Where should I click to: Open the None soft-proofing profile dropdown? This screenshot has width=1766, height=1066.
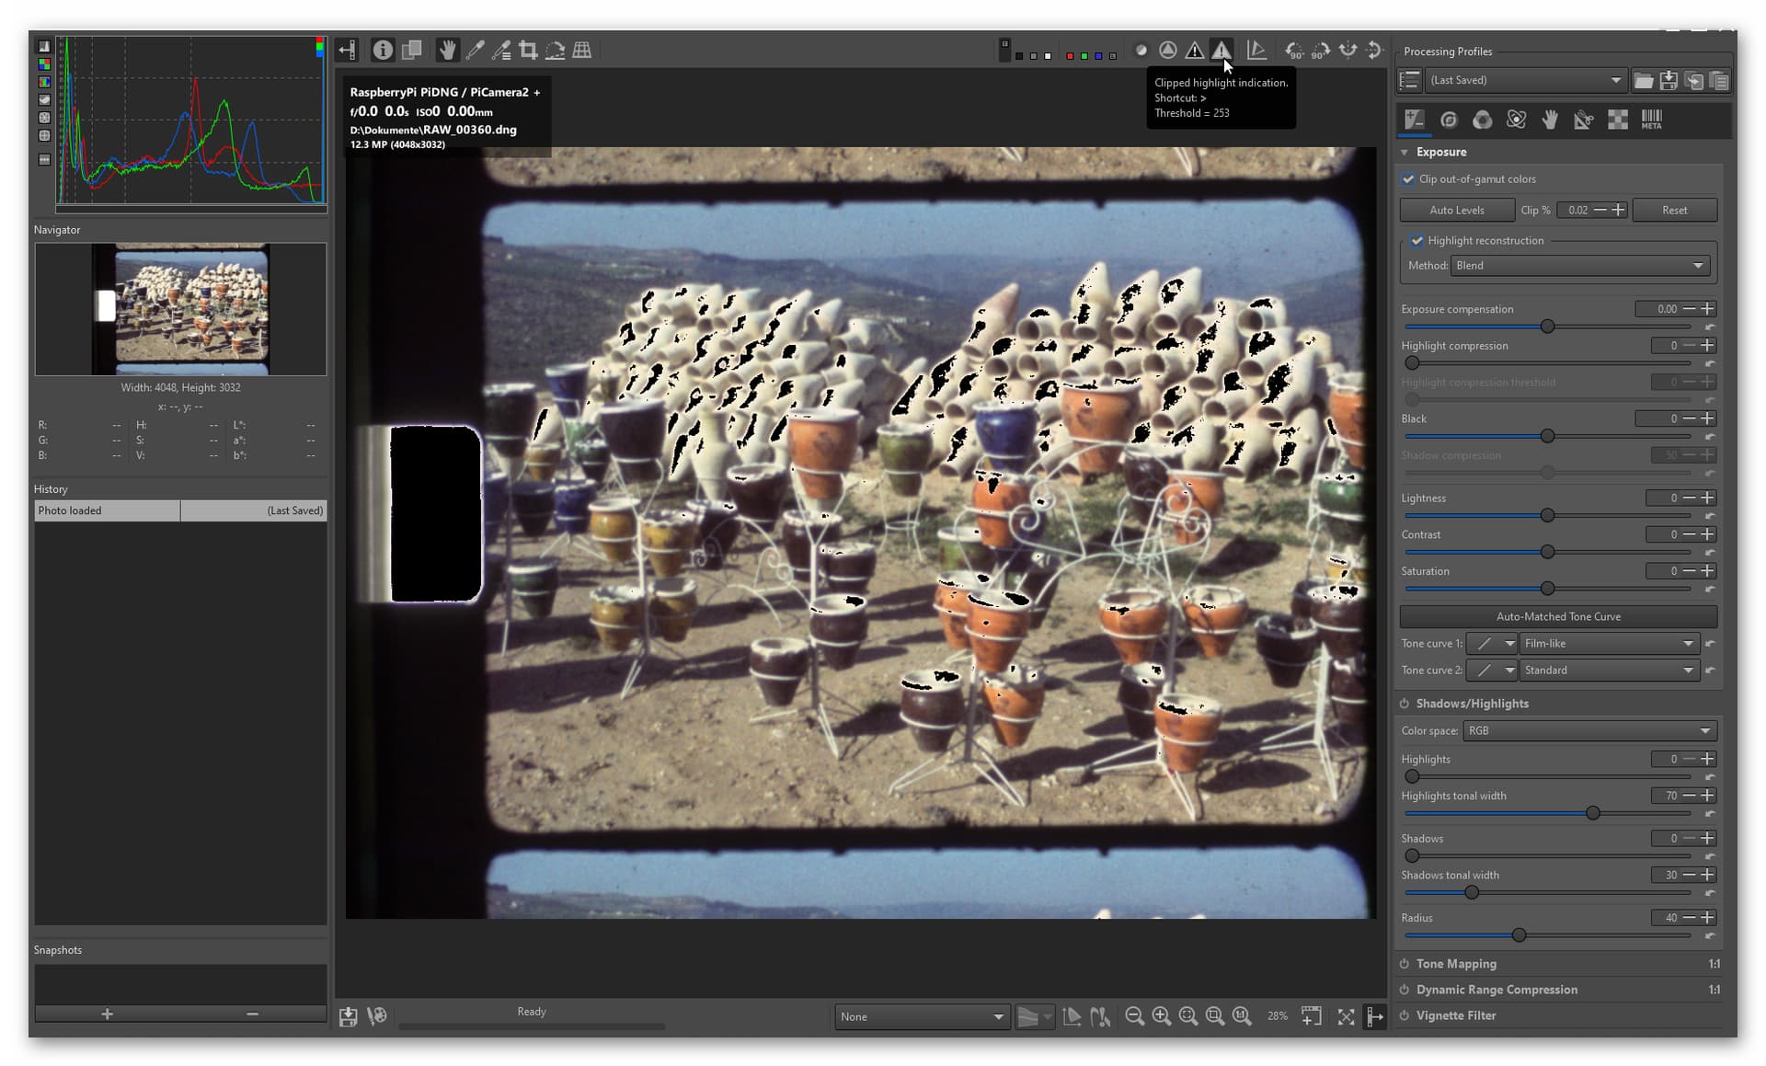coord(921,1016)
